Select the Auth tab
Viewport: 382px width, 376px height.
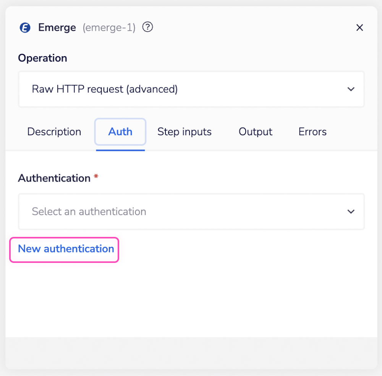pyautogui.click(x=120, y=131)
